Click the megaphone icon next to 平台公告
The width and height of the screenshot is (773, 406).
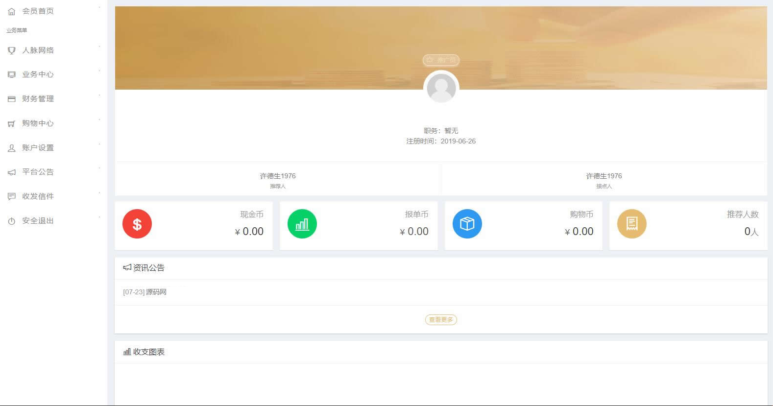tap(12, 172)
